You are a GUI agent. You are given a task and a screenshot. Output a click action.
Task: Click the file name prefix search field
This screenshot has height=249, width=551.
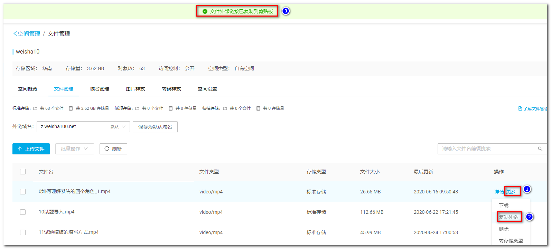486,149
